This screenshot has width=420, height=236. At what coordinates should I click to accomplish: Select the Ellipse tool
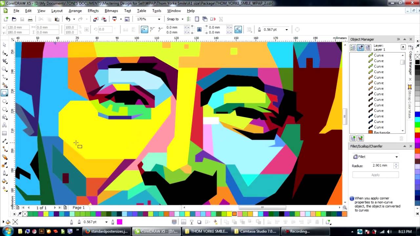5,101
